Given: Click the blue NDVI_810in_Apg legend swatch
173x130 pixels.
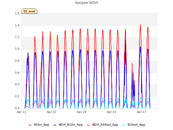Looking at the screenshot, I should 55,125.
